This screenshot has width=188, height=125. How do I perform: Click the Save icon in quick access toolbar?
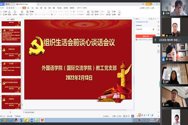7,8
